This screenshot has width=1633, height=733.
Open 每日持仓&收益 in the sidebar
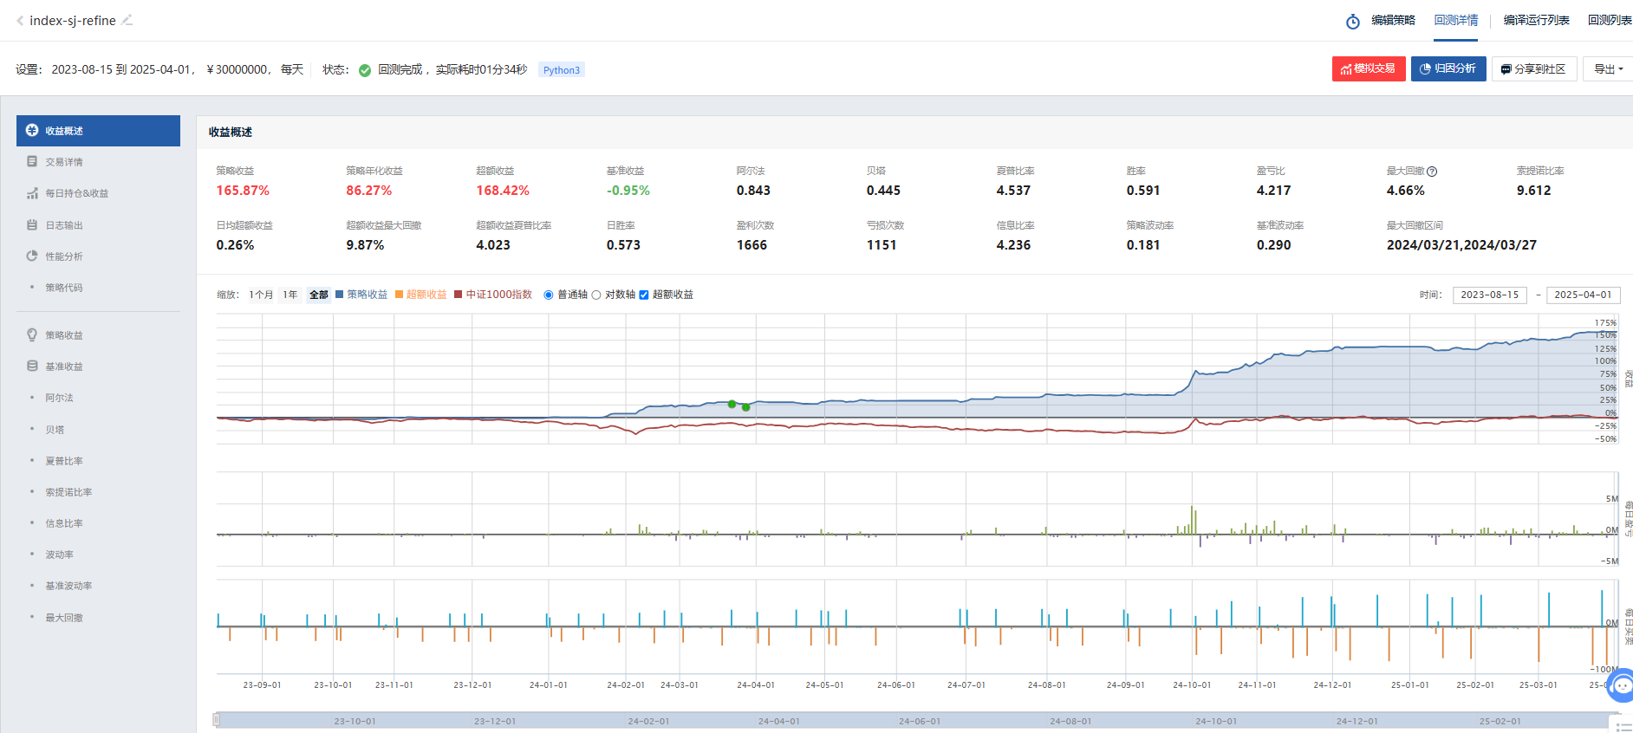(76, 193)
